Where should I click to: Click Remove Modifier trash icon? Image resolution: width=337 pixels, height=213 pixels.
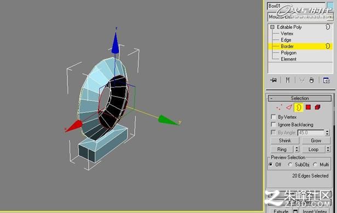[311, 80]
